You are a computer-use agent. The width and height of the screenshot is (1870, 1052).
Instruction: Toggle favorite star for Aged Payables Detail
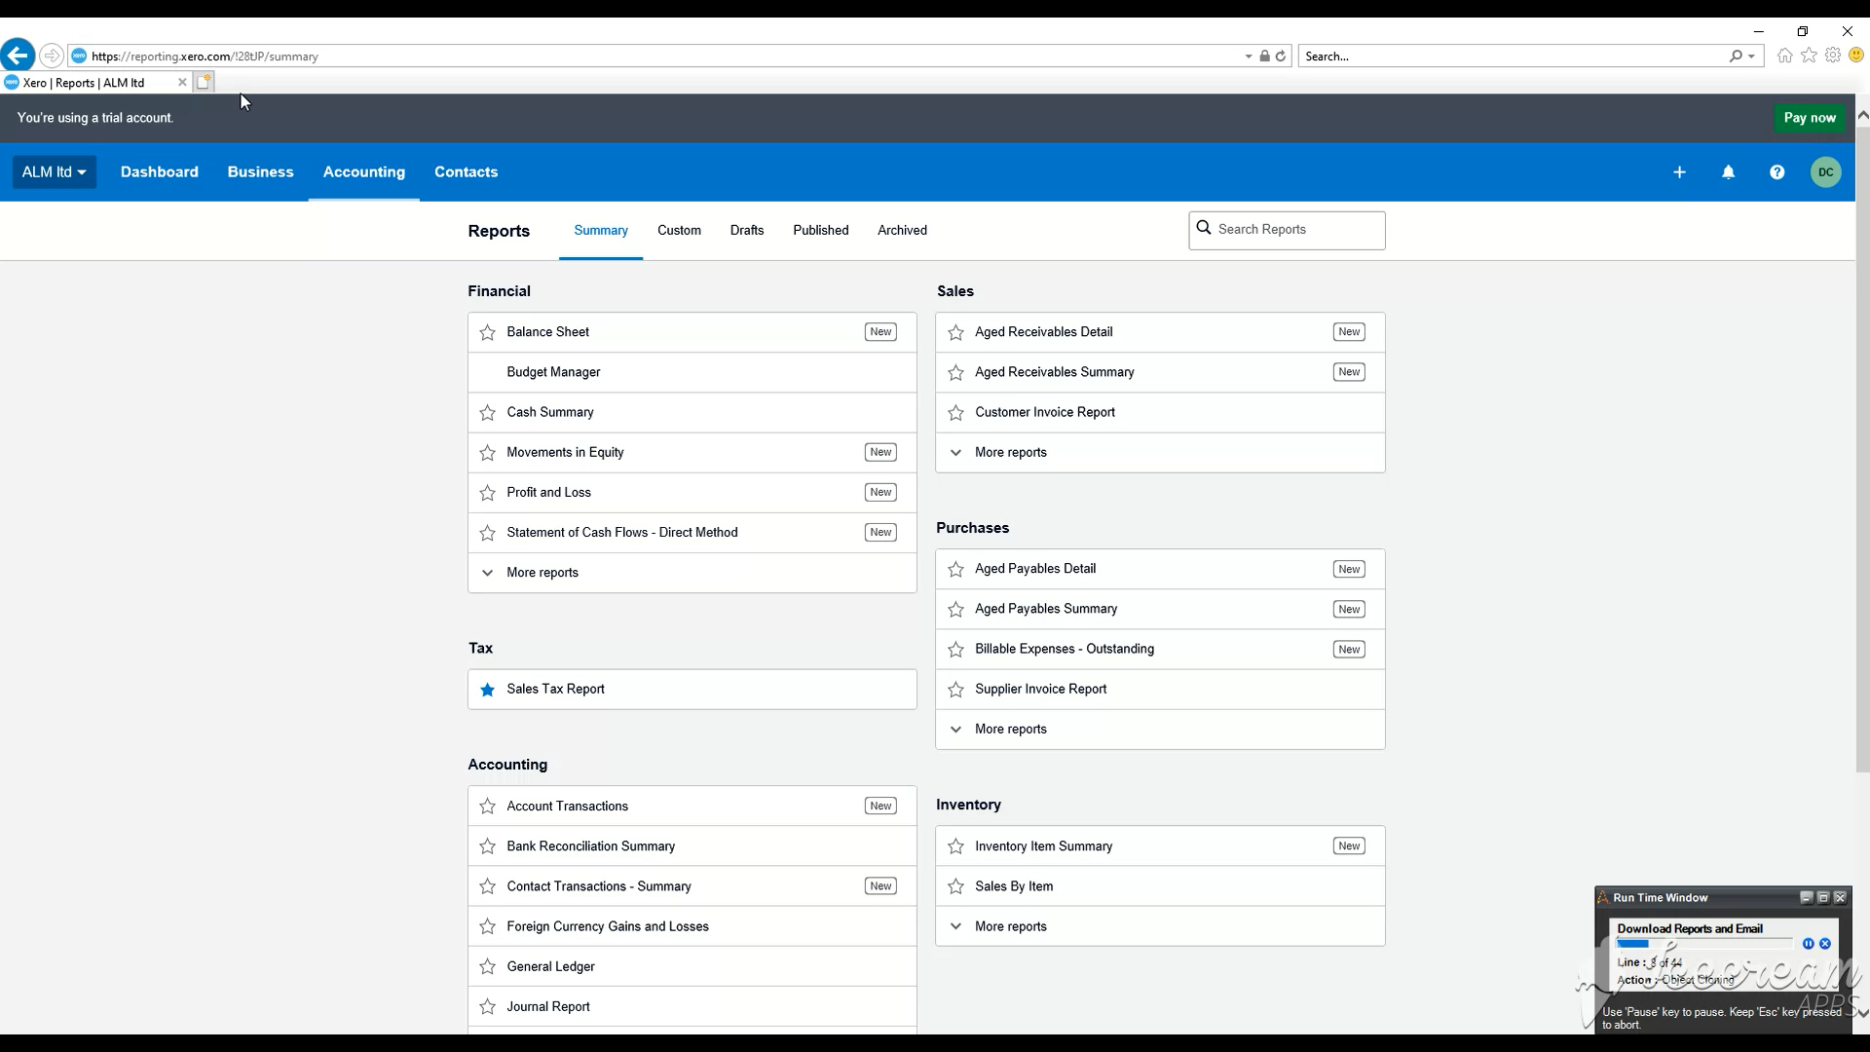tap(956, 570)
